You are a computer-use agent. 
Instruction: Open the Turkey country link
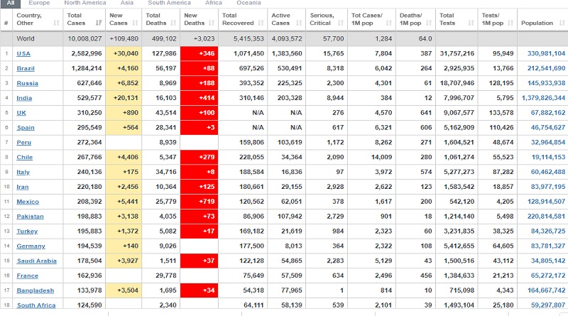tap(27, 231)
